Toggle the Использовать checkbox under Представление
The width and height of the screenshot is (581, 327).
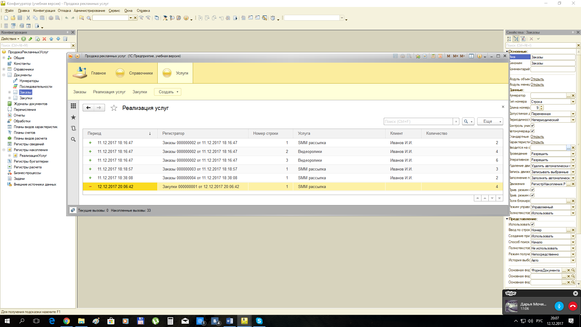click(x=533, y=224)
